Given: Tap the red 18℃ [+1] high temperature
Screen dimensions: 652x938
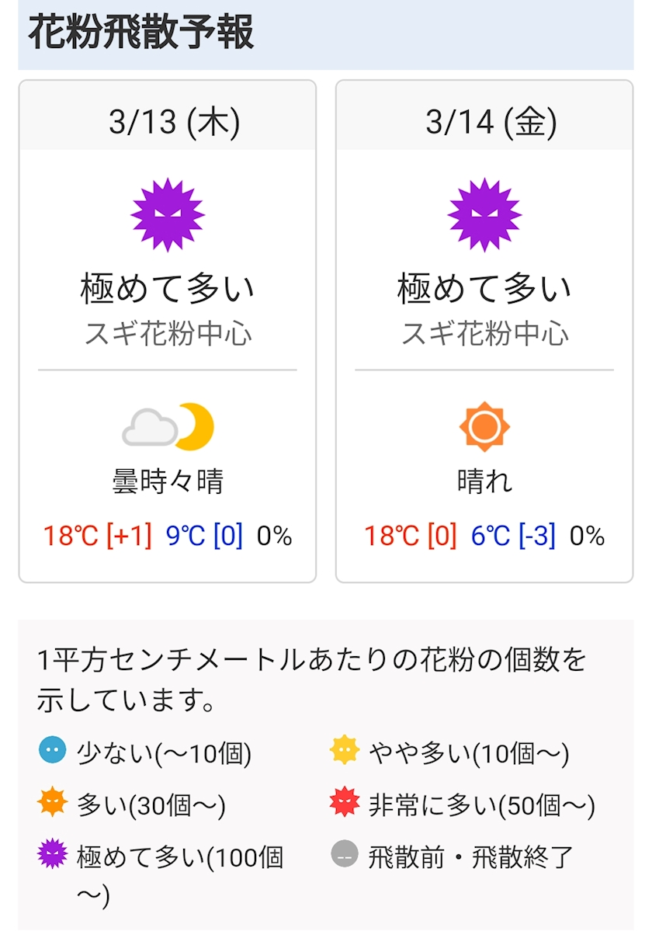Looking at the screenshot, I should (97, 536).
